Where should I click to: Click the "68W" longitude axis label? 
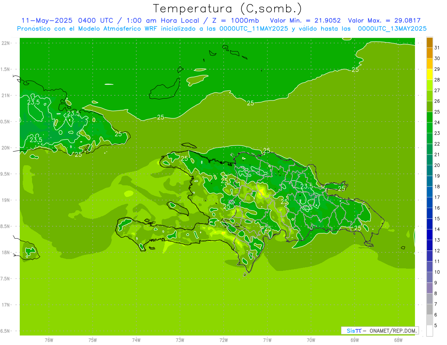tap(398, 340)
